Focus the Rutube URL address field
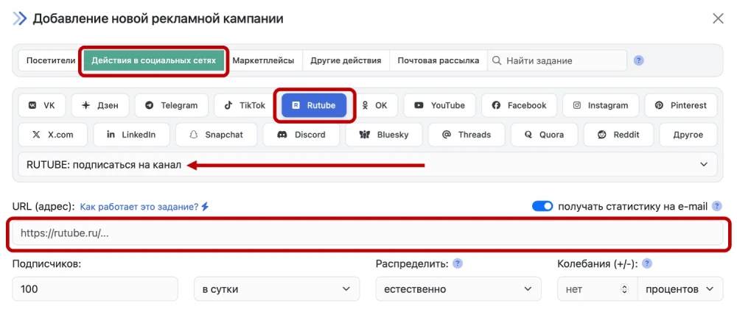This screenshot has height=312, width=737. click(x=367, y=233)
